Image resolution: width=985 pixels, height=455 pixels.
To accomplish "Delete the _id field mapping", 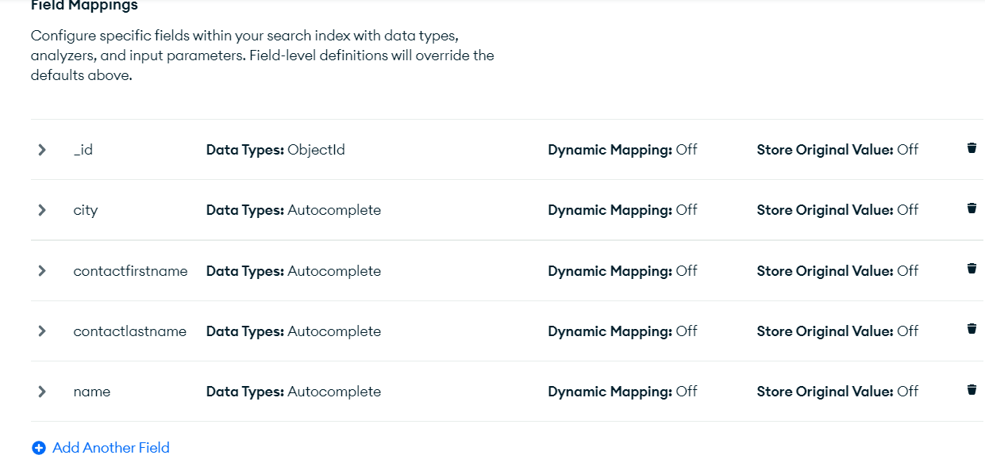I will [972, 148].
